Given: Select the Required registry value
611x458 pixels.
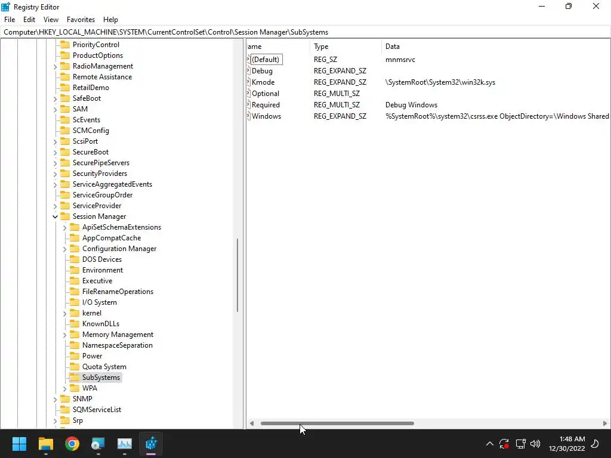Looking at the screenshot, I should point(266,105).
